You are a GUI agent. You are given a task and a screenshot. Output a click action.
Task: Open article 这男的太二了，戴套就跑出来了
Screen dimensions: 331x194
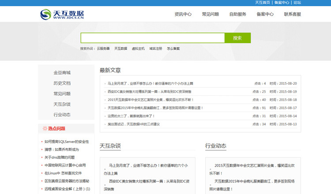pos(131,116)
